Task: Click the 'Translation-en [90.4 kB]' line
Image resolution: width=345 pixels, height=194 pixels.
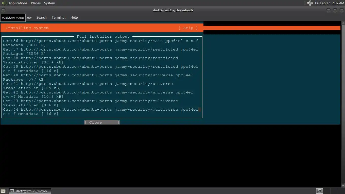Action: (33, 62)
